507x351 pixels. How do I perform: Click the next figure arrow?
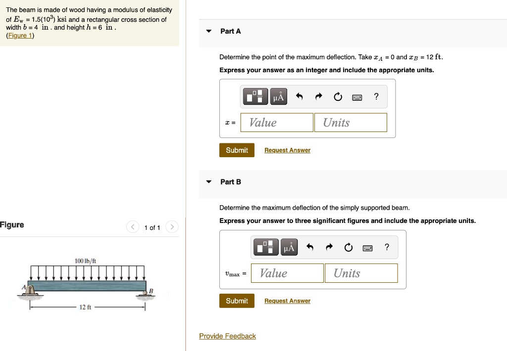tap(172, 227)
